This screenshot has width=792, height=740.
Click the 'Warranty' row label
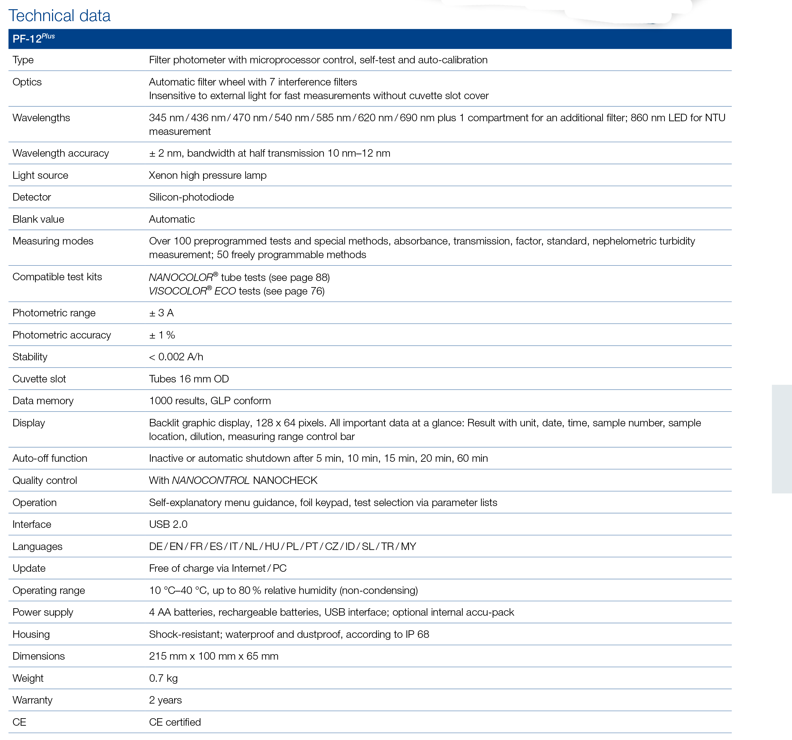[x=33, y=700]
